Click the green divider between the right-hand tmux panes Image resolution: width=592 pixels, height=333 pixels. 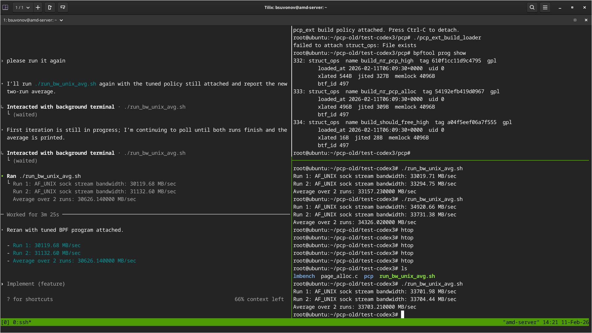(440, 160)
